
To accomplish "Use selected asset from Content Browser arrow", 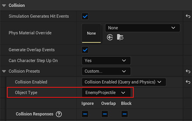I will 110,37.
